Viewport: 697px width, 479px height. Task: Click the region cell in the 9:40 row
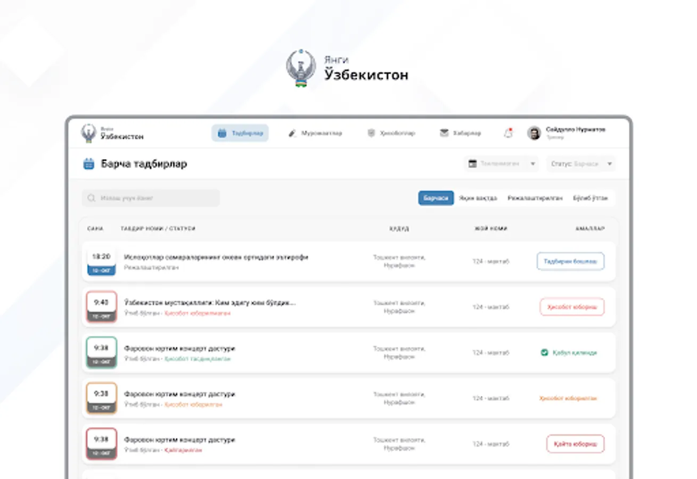[x=399, y=307]
